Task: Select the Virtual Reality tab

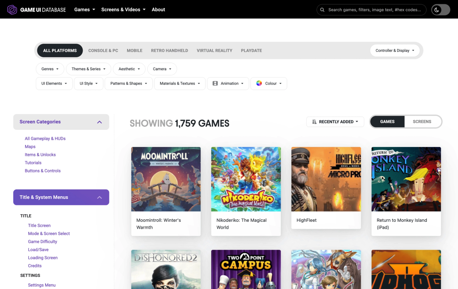Action: pos(215,51)
